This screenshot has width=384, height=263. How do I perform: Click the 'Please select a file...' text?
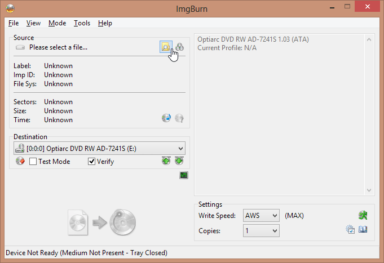click(58, 47)
